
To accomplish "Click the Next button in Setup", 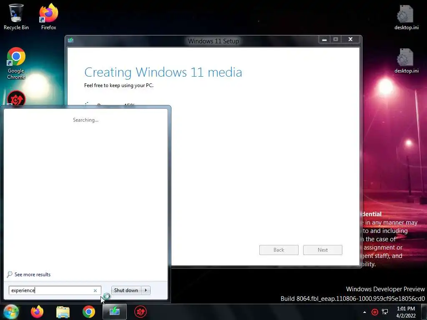I will 323,250.
